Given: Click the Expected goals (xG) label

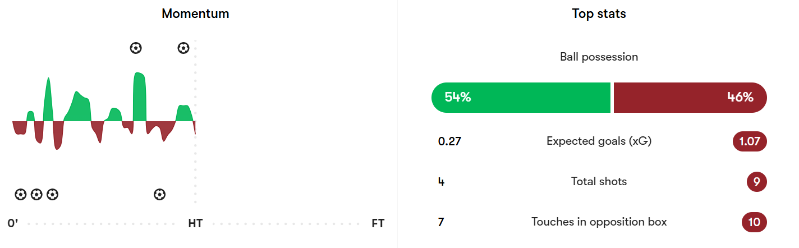Looking at the screenshot, I should [x=599, y=141].
